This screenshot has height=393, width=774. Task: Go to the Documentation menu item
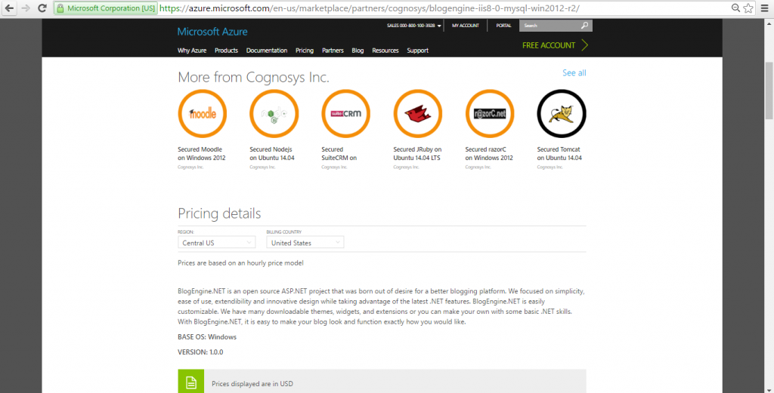click(x=267, y=51)
